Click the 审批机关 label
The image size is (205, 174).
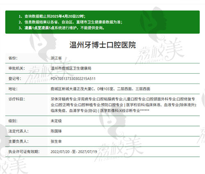click(17, 68)
